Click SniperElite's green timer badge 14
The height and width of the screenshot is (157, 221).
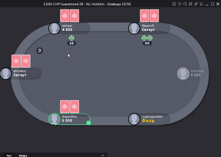click(88, 123)
